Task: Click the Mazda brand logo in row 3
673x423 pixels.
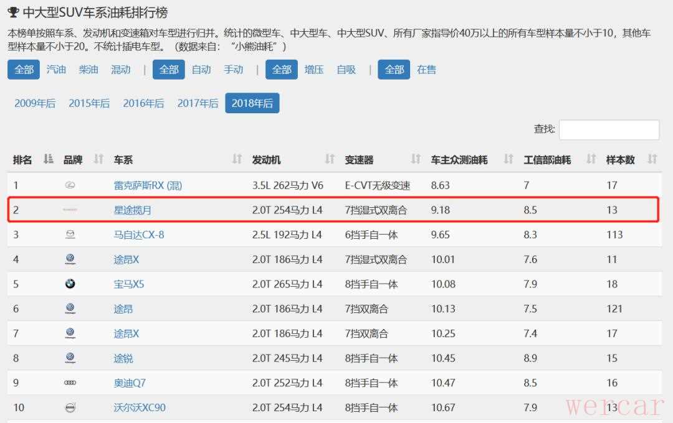Action: (x=70, y=235)
